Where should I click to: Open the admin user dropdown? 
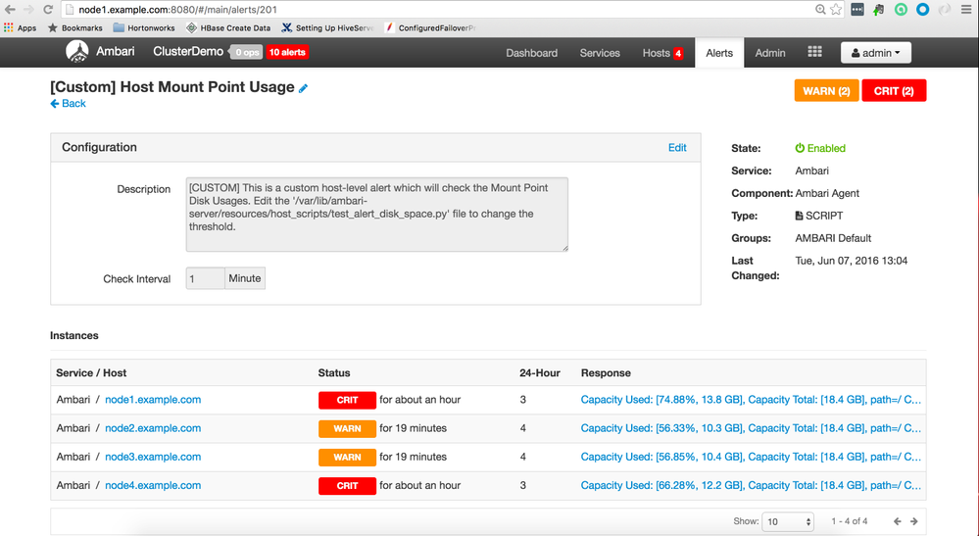tap(876, 53)
